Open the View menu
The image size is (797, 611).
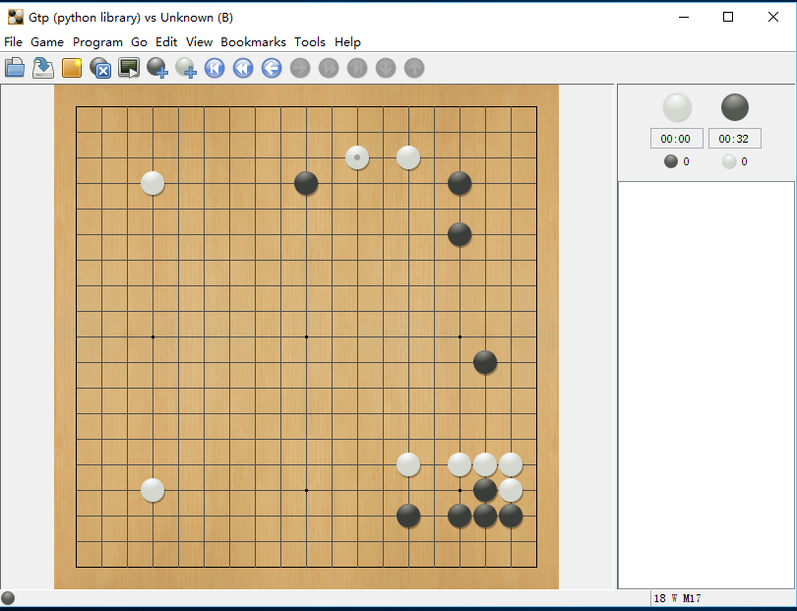click(x=199, y=42)
